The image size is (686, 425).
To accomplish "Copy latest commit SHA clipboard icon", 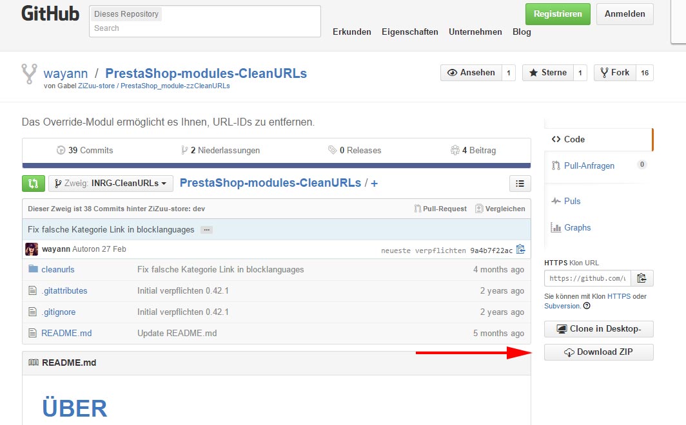I will click(x=521, y=249).
